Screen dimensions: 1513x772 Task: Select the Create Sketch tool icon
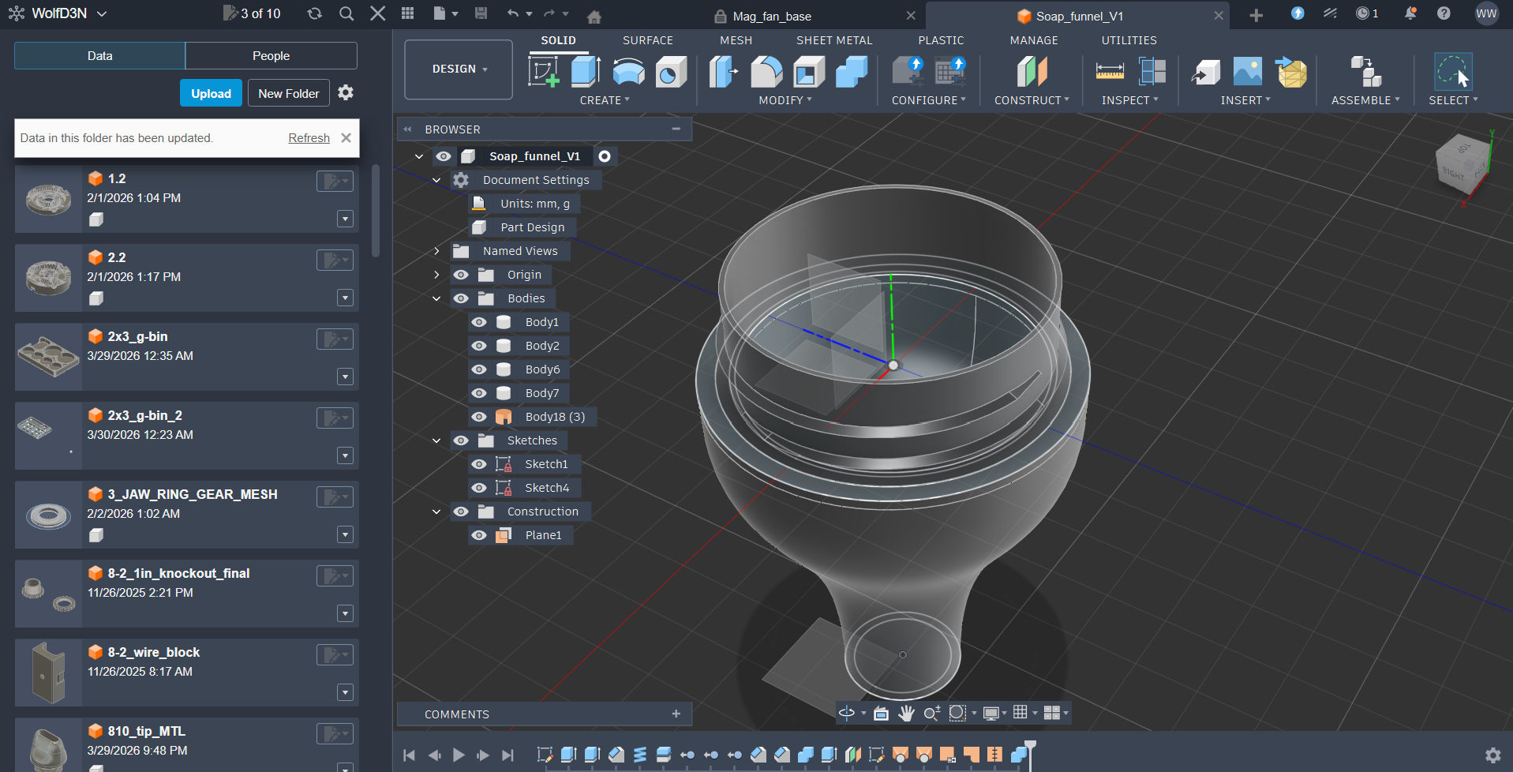tap(544, 71)
